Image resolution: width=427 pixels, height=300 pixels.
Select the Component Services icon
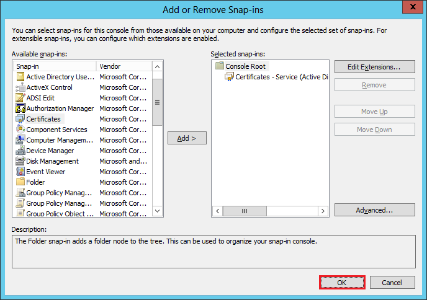point(20,130)
